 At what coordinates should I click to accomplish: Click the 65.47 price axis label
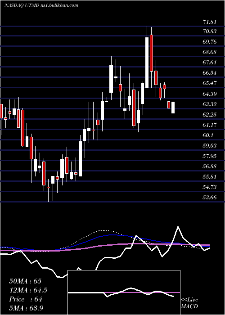(210, 83)
